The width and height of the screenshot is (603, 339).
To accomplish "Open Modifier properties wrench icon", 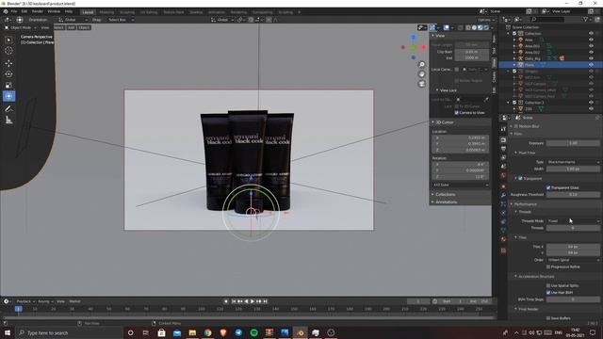I will (503, 195).
